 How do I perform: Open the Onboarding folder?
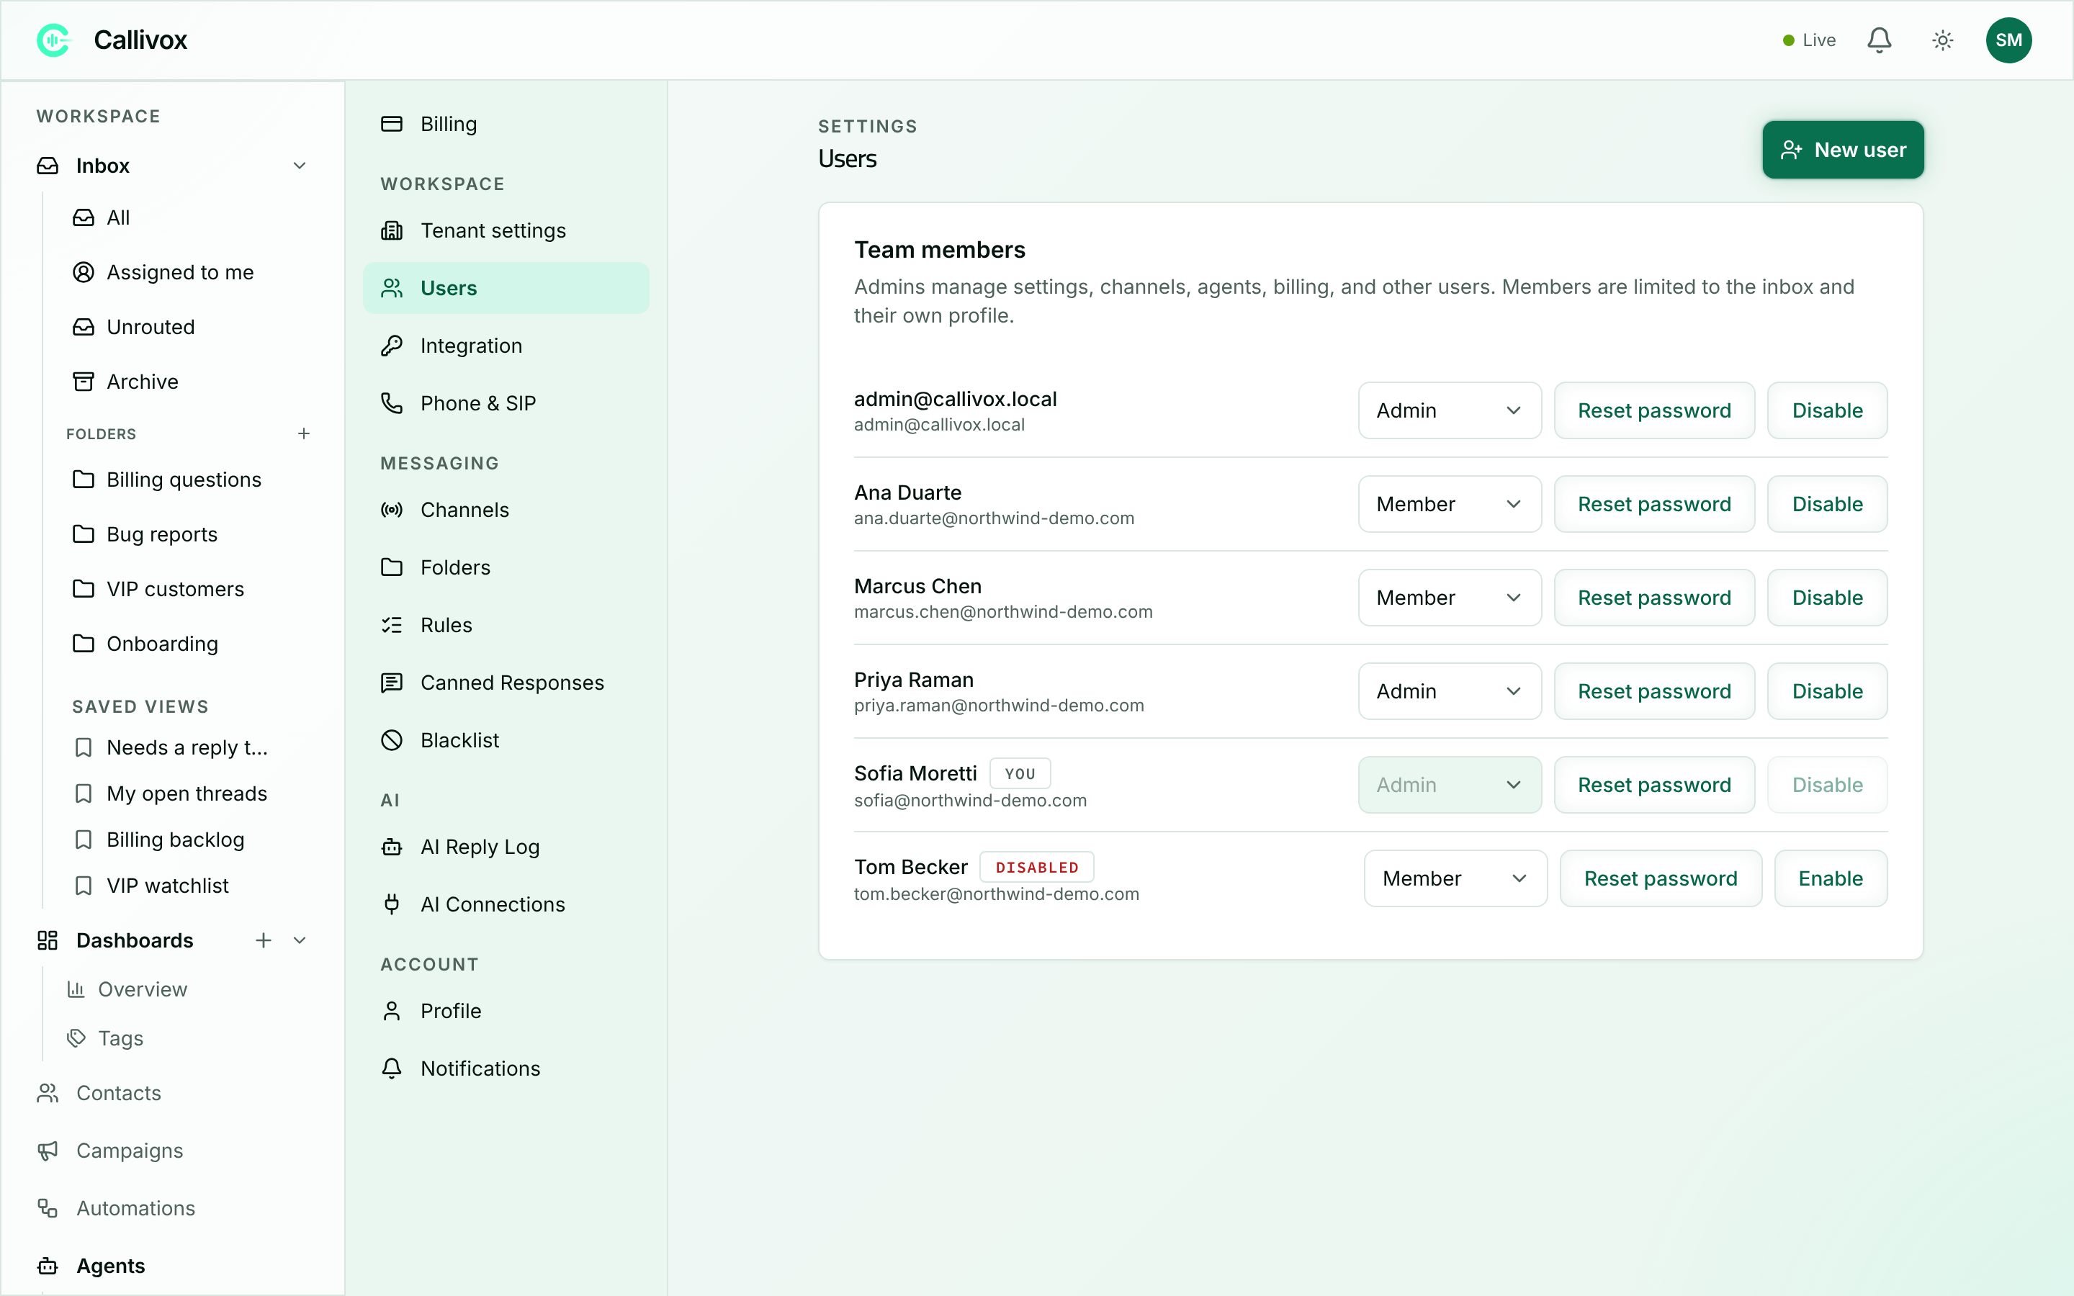[162, 644]
